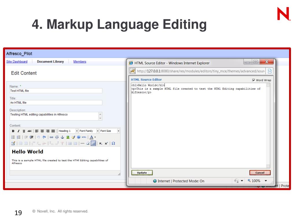Click the Description scrollbar up arrow
Viewport: 296px width, 222px height.
coord(100,114)
